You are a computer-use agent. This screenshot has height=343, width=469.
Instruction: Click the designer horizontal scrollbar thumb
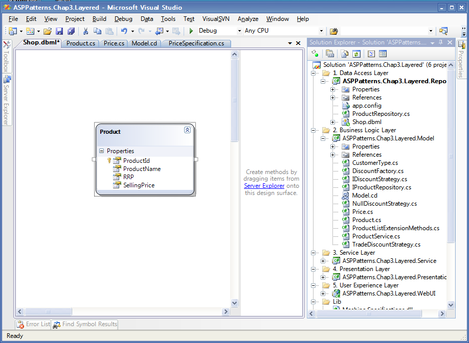[49, 311]
